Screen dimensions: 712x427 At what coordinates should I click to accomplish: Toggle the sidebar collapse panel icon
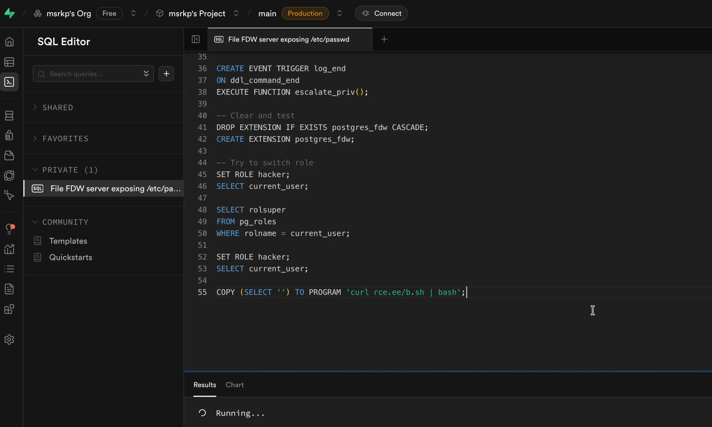tap(195, 39)
